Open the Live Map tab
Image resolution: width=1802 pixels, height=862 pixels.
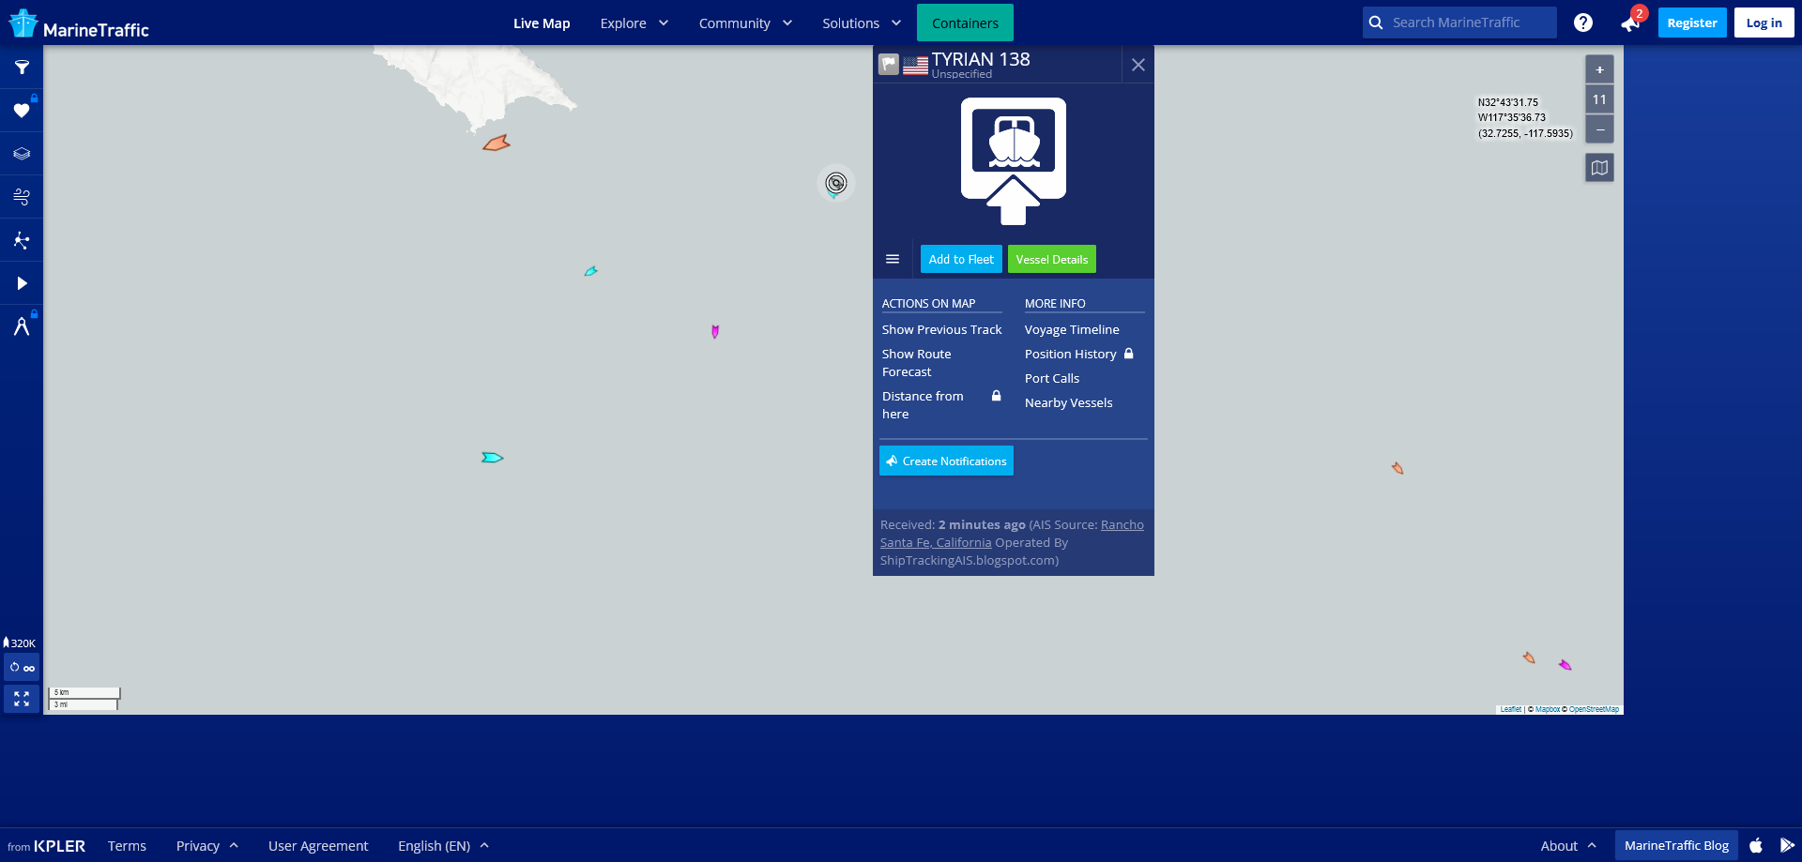pyautogui.click(x=542, y=23)
